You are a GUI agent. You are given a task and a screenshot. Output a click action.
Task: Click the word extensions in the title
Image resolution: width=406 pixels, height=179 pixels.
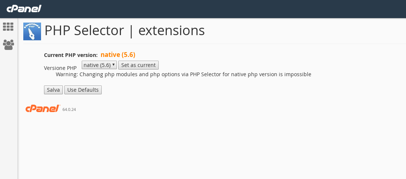(172, 31)
